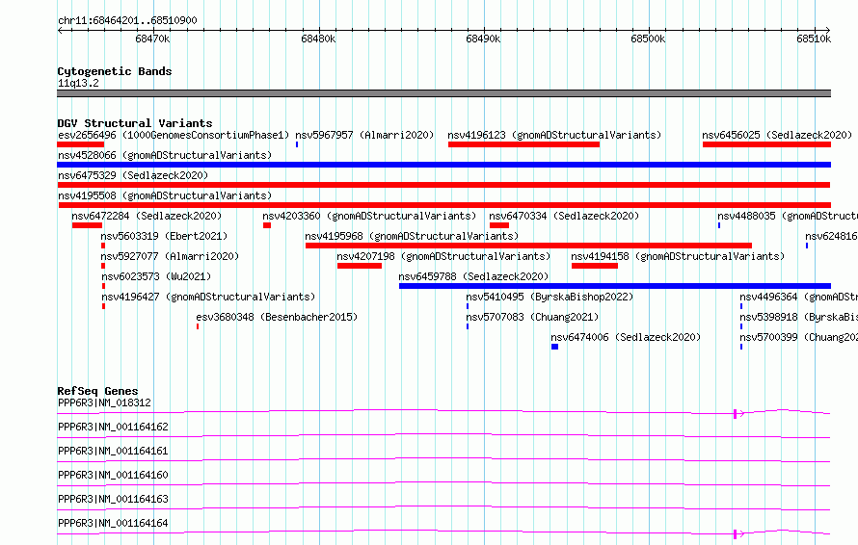Select the 11q13.2 band label
Viewport: 858px width, 545px height.
coord(78,83)
